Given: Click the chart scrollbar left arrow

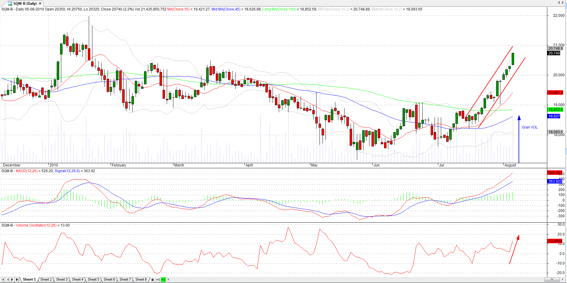Looking at the screenshot, I should 168,279.
